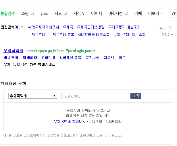
Task: Open the 공지사항 sublink
Action: pos(93,58)
